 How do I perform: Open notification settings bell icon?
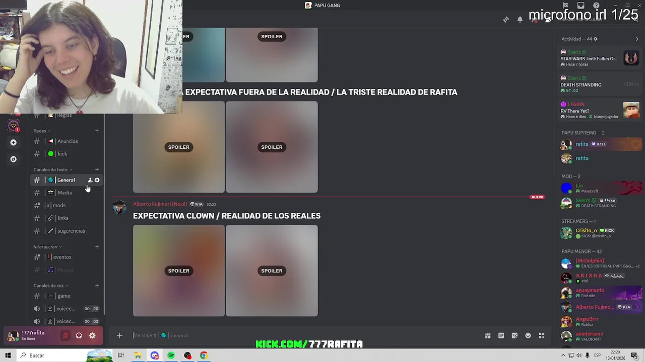[x=520, y=20]
